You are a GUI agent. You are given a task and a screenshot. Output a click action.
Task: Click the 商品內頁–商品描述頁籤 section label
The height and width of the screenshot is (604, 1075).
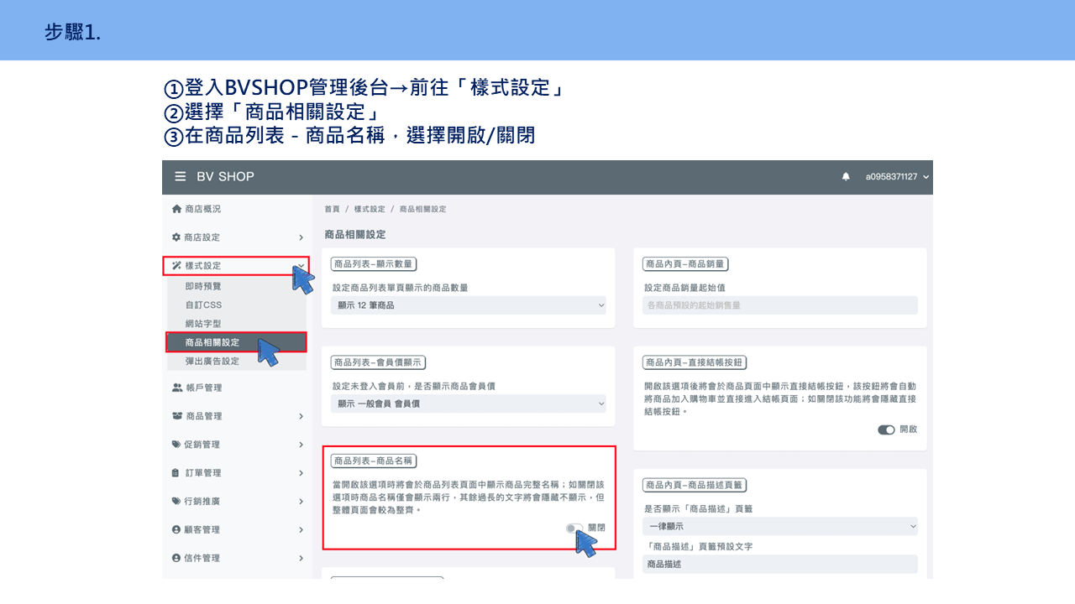(x=695, y=485)
